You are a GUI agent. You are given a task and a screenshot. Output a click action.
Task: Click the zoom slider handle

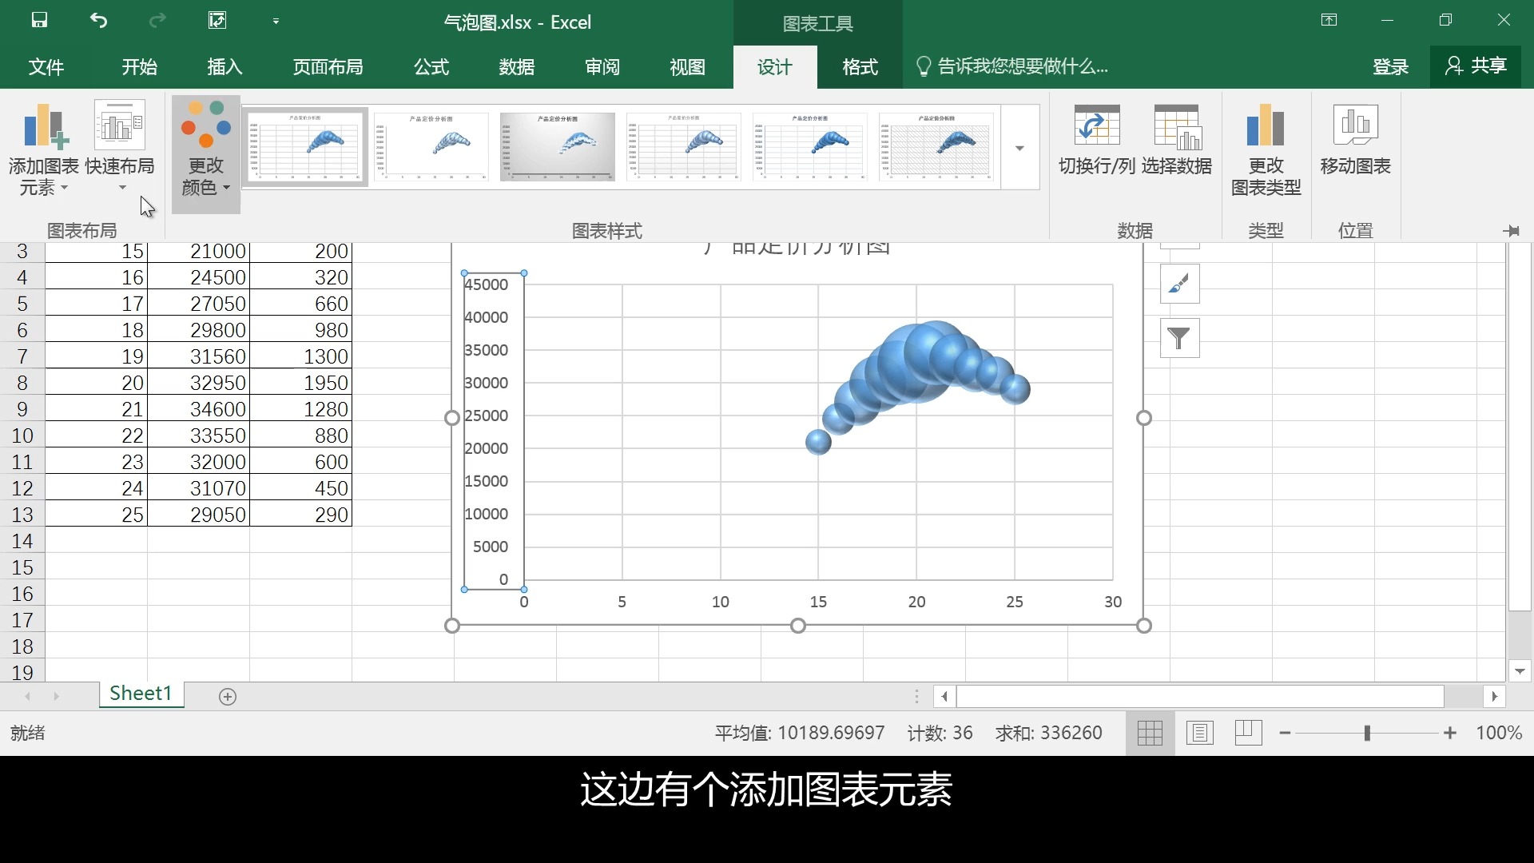point(1367,733)
